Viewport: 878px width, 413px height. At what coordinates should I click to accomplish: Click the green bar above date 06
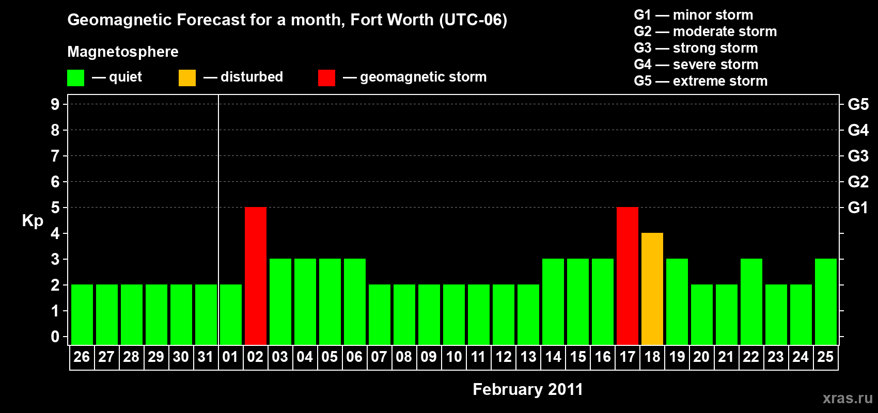coord(355,301)
